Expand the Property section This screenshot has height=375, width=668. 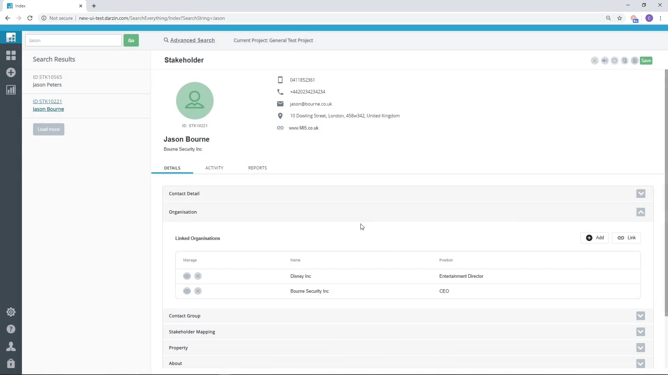pos(641,348)
